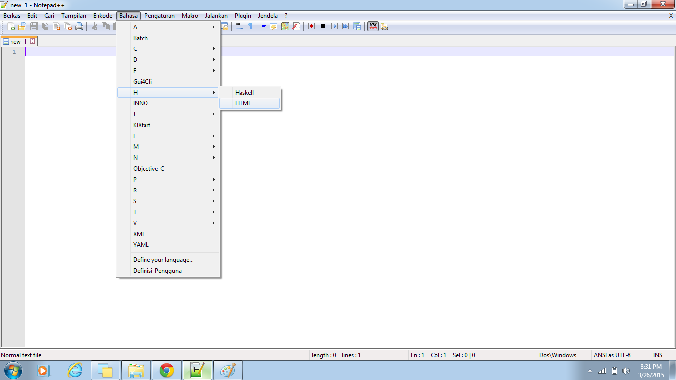Image resolution: width=676 pixels, height=380 pixels.
Task: Click the Print toolbar icon
Action: tap(79, 26)
